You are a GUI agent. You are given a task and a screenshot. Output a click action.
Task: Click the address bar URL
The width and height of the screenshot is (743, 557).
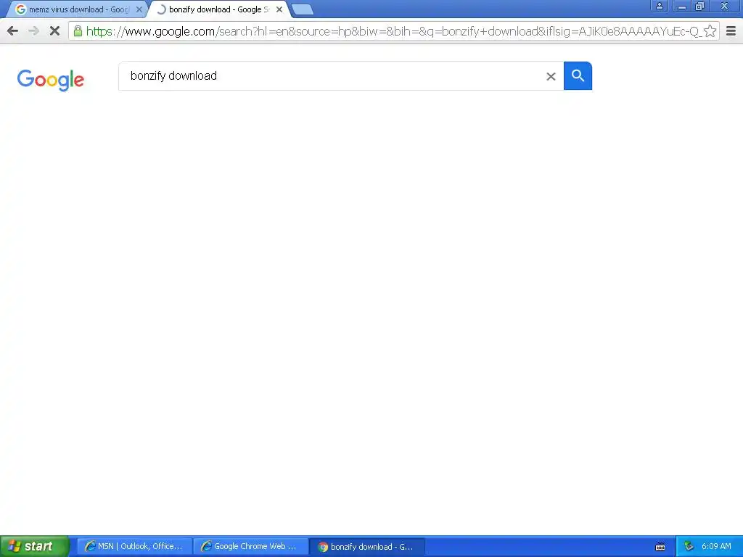[x=393, y=31]
